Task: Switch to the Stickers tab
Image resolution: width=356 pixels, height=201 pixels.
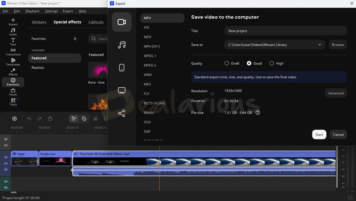Action: click(39, 22)
